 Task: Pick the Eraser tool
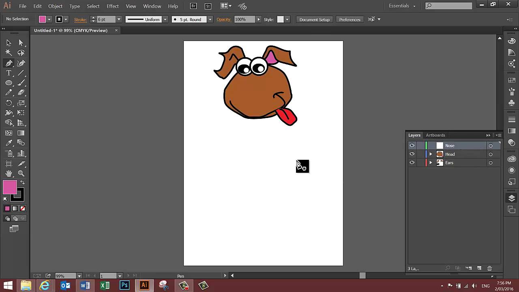pos(21,93)
